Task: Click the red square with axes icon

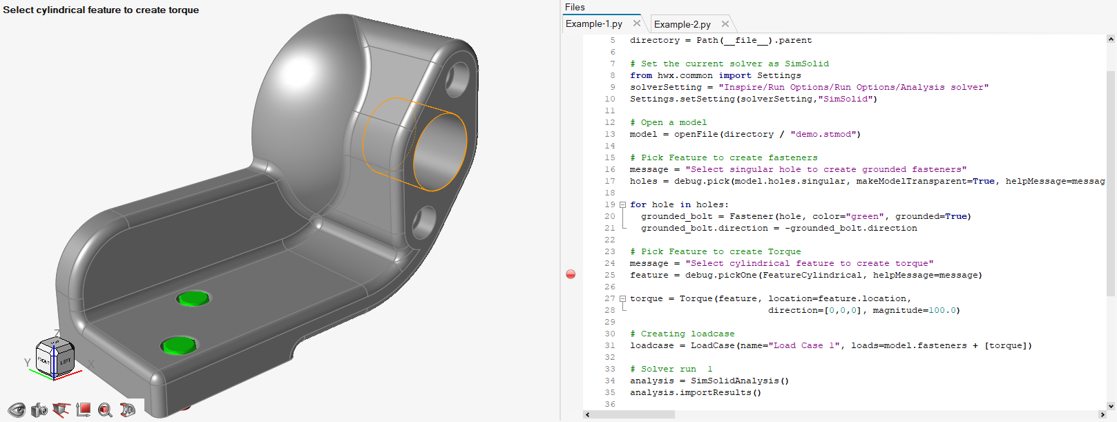Action: click(84, 410)
